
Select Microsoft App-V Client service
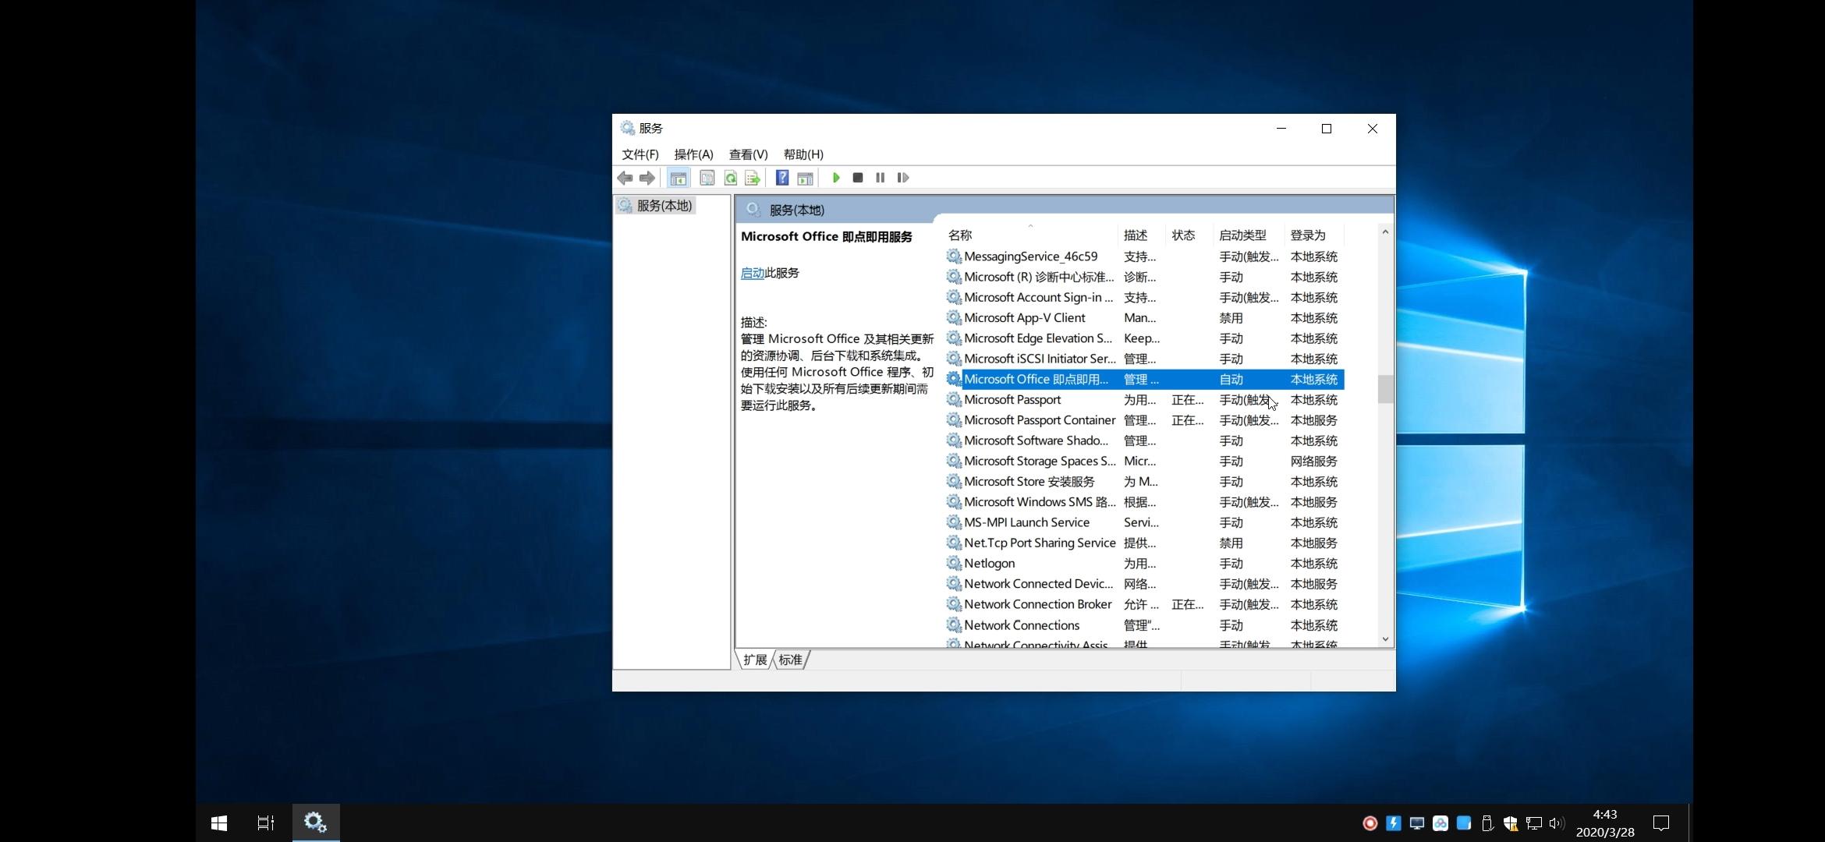(x=1144, y=318)
